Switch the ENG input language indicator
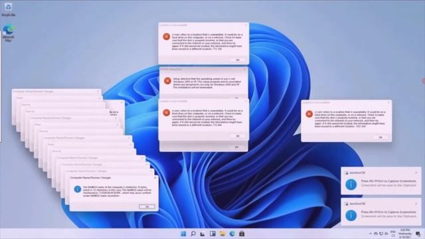This screenshot has height=239, width=425. pos(392,234)
